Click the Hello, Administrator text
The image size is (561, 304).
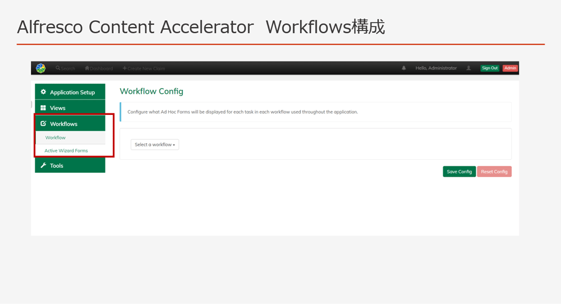436,68
